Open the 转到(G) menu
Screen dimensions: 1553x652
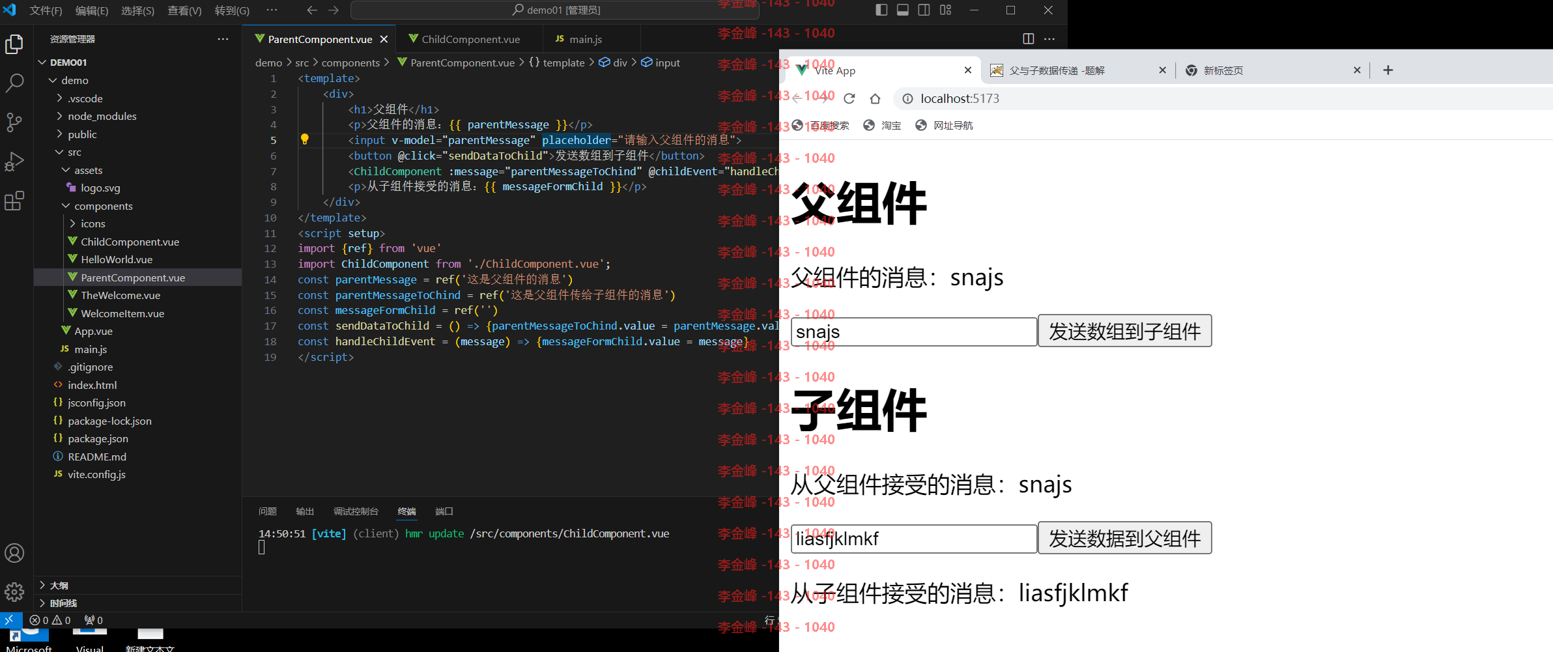click(232, 10)
